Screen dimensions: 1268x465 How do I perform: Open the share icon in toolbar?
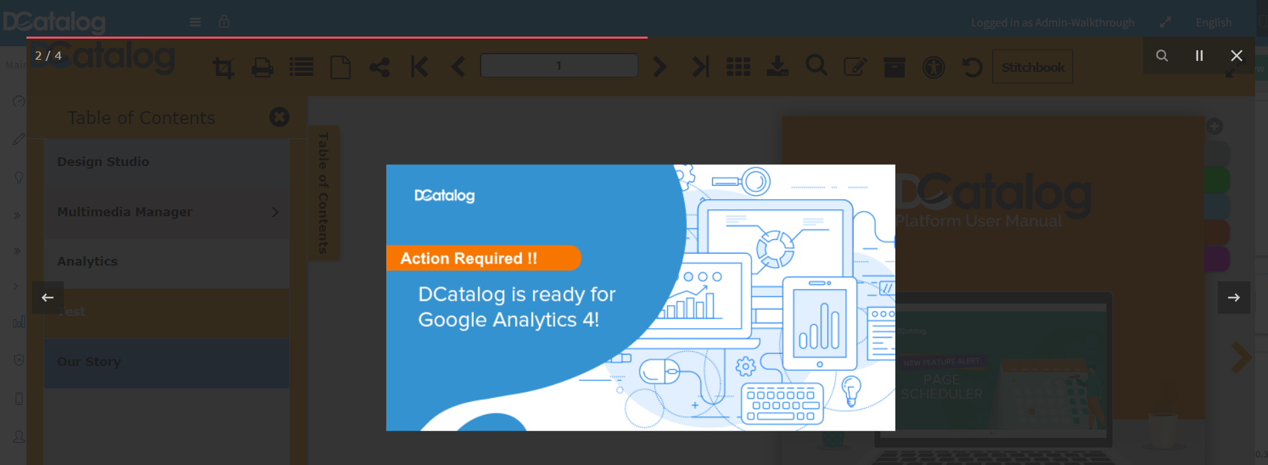[379, 67]
